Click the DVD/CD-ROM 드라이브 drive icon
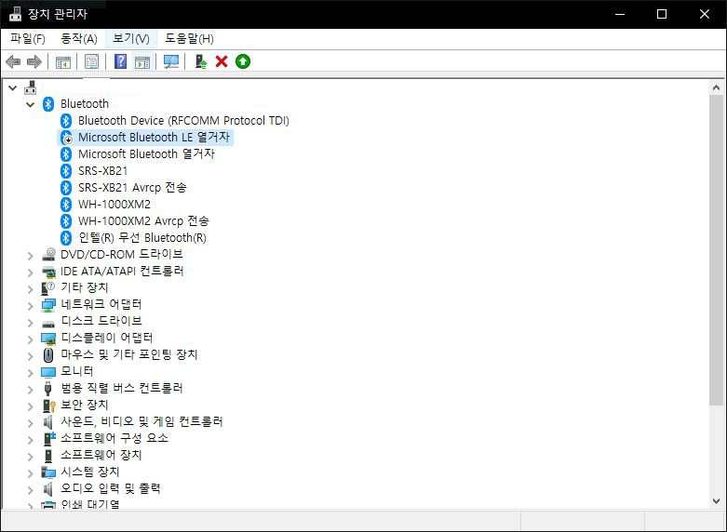The image size is (727, 532). click(48, 255)
